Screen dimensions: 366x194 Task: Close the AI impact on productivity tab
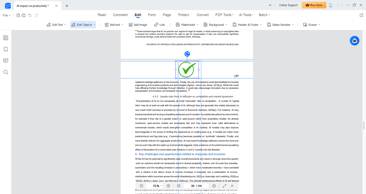56,6
